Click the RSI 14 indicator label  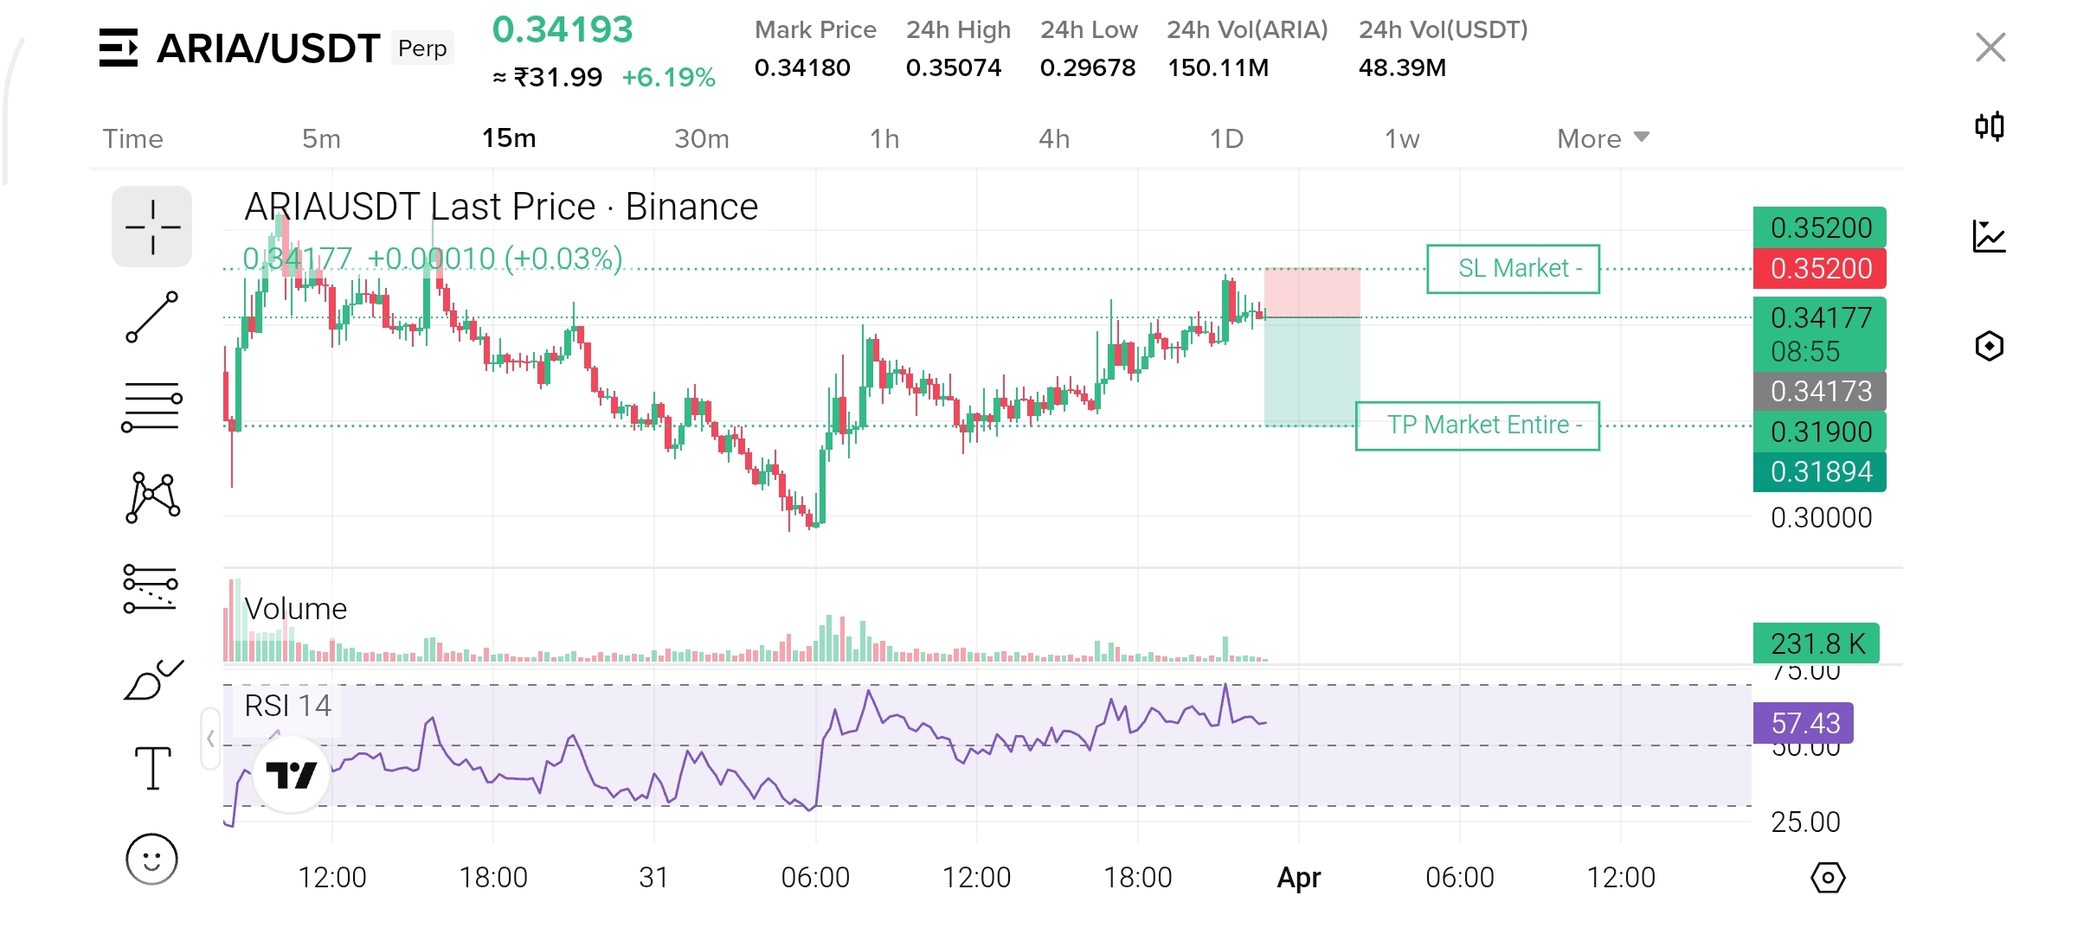pos(287,706)
